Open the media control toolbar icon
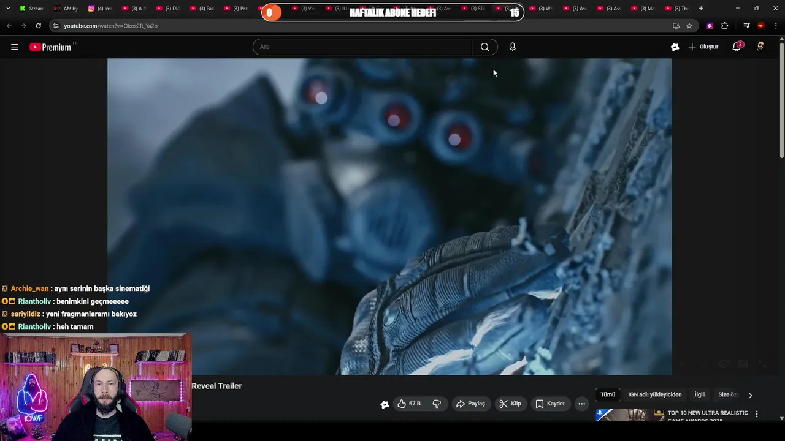785x441 pixels. (746, 26)
